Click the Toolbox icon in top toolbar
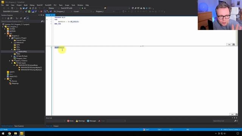242x136 pixels. tap(141, 8)
